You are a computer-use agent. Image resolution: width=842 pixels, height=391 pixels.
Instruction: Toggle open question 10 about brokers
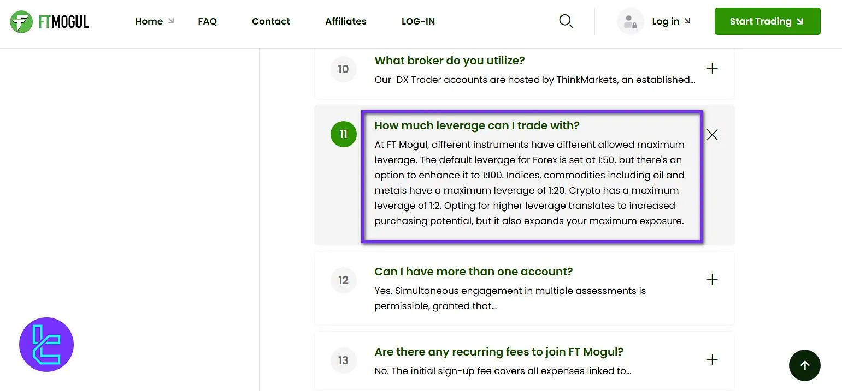point(712,68)
